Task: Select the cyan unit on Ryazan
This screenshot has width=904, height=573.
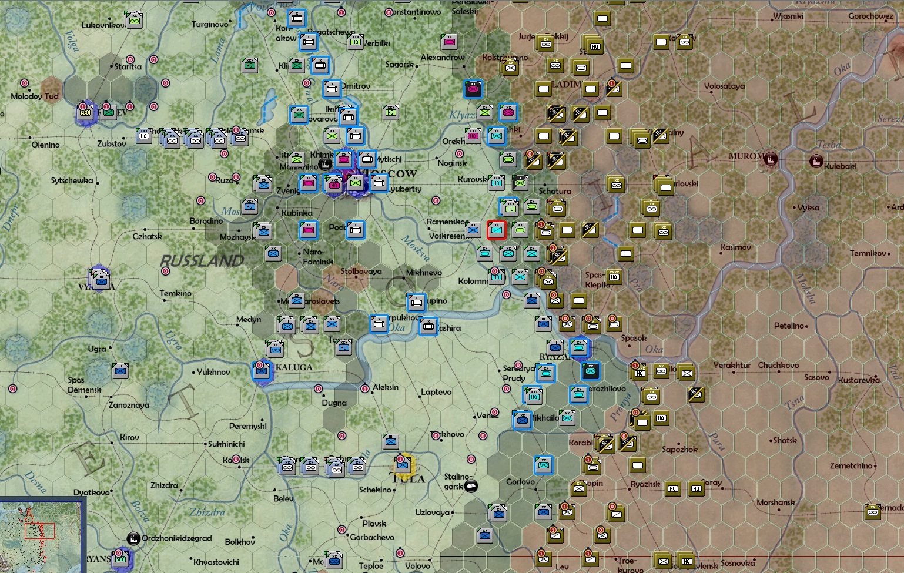Action: pyautogui.click(x=580, y=348)
